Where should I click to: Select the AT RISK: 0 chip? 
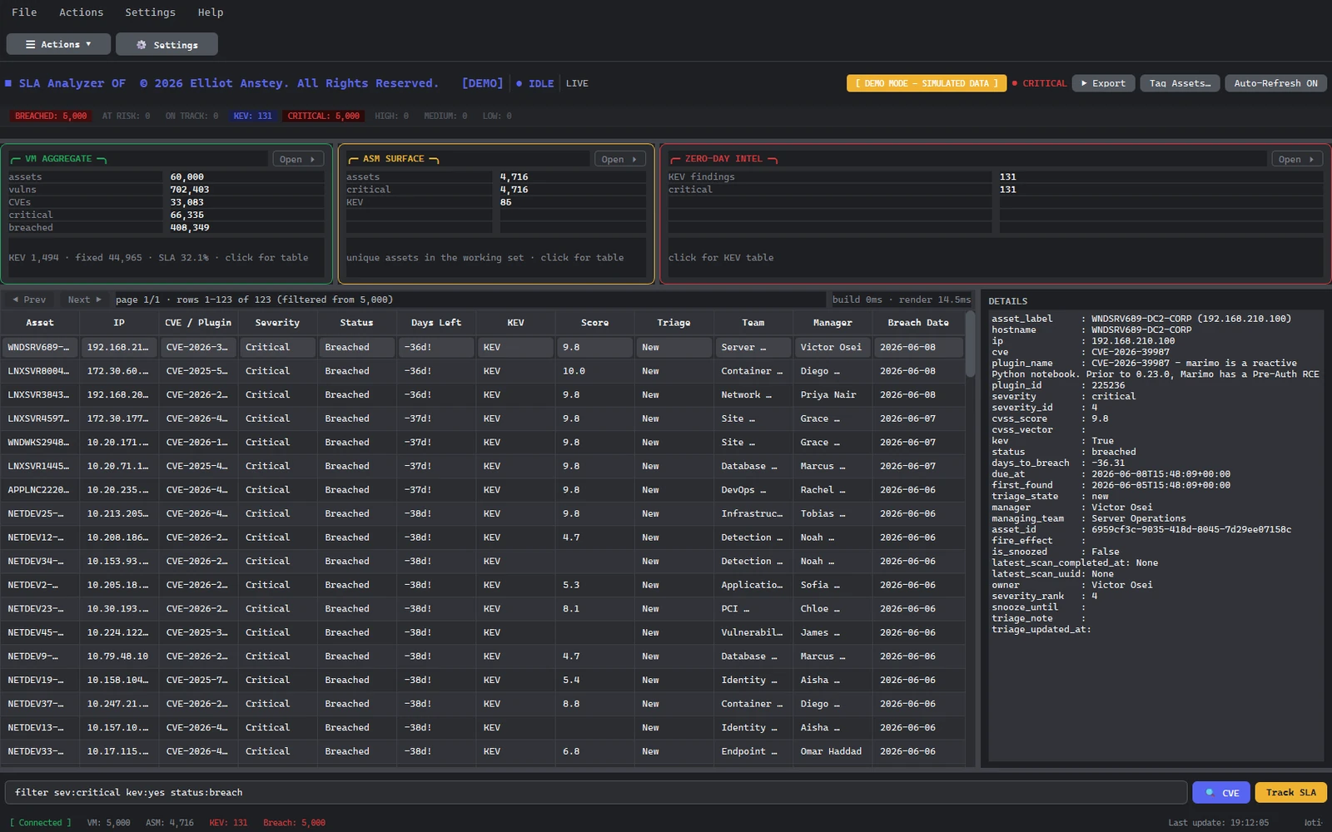point(126,116)
